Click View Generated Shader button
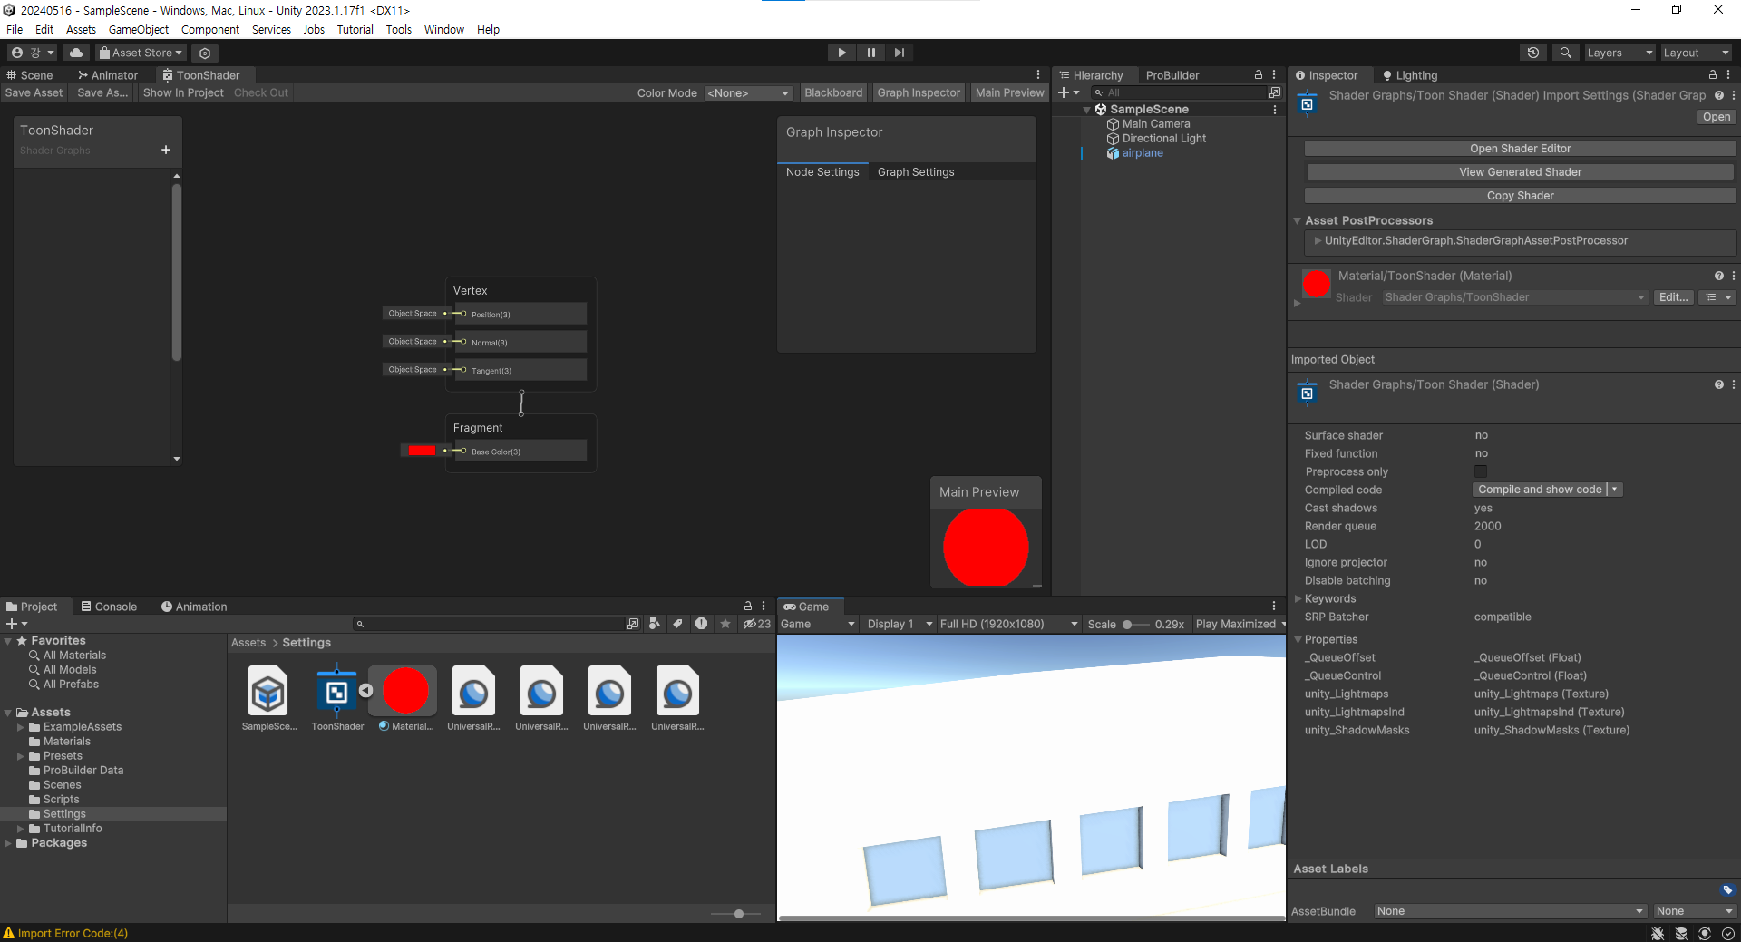The height and width of the screenshot is (942, 1741). [x=1520, y=172]
